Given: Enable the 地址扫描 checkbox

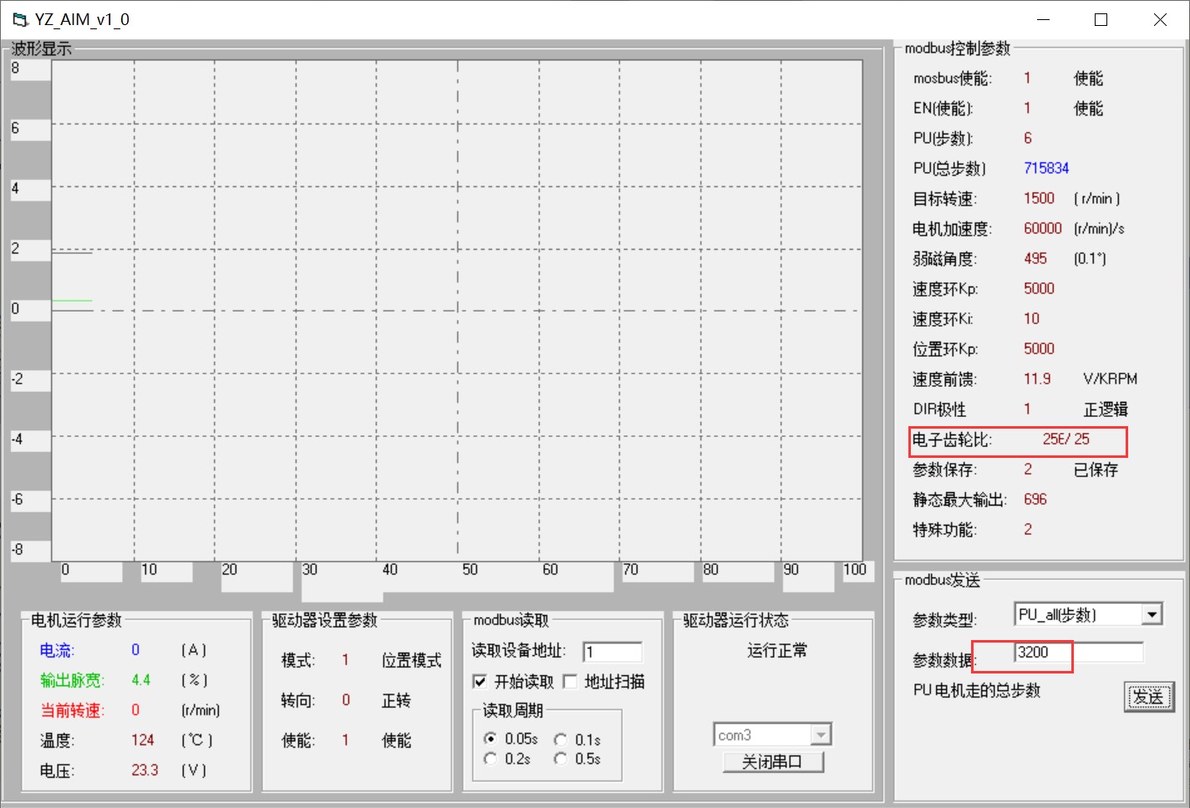Looking at the screenshot, I should (570, 681).
